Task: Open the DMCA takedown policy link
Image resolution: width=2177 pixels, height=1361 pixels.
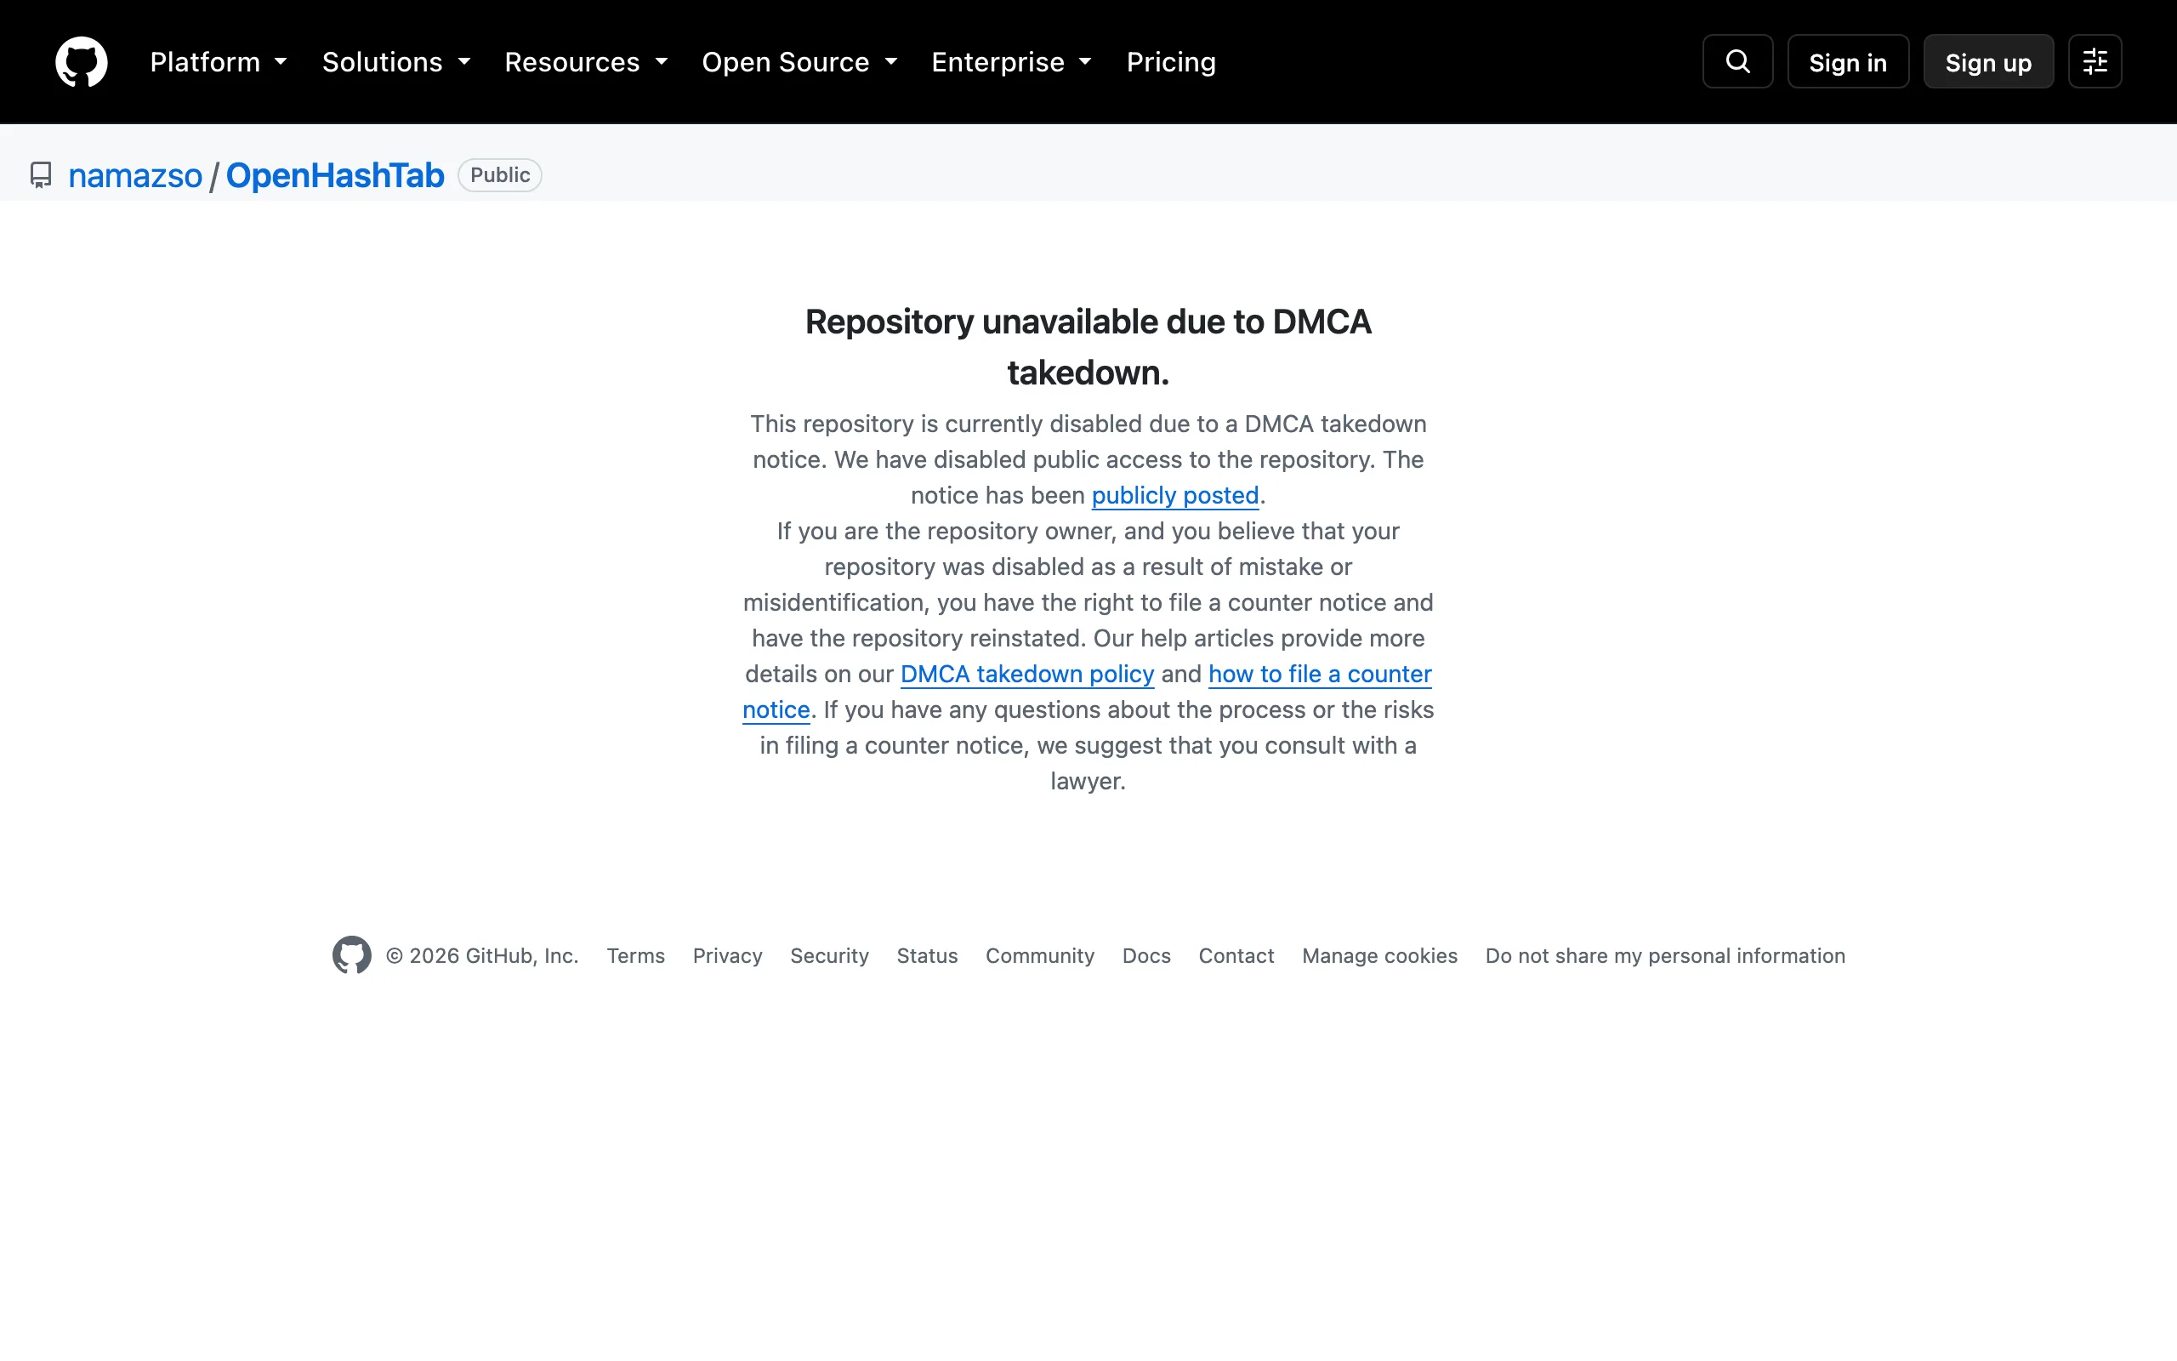Action: pyautogui.click(x=1026, y=675)
